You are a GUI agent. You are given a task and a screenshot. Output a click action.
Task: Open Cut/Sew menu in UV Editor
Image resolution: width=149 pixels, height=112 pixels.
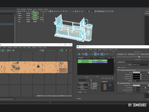(x=10, y=48)
